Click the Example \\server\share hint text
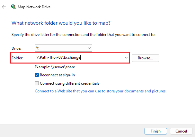The height and width of the screenshot is (137, 195). tap(55, 67)
